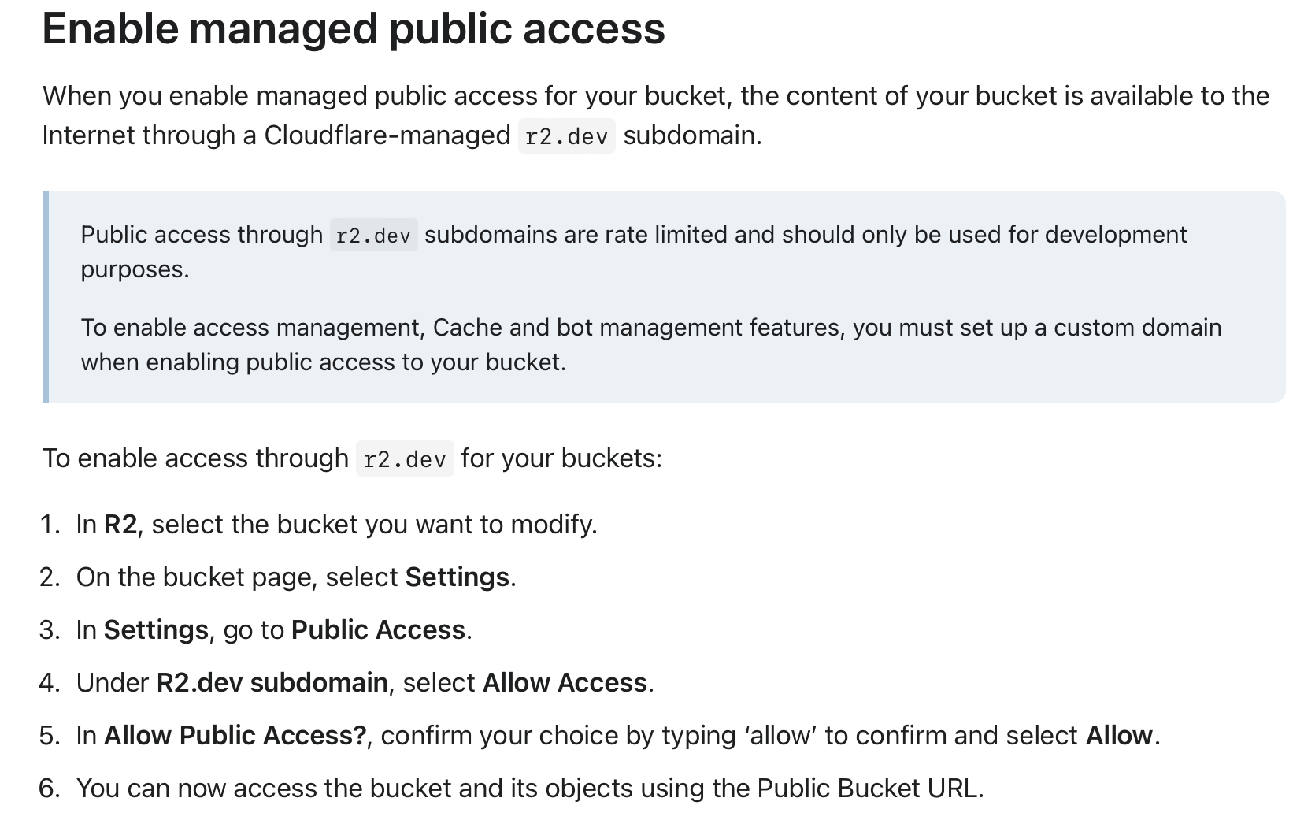Click bold "Allow Public Access?" in step 5
Viewport: 1304px width, 824px height.
click(x=235, y=736)
